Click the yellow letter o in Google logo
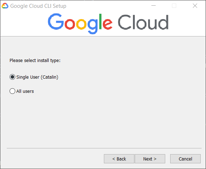 [x=81, y=24]
